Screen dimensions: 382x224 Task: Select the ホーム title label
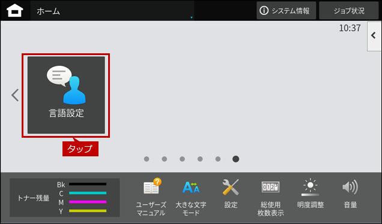[48, 11]
